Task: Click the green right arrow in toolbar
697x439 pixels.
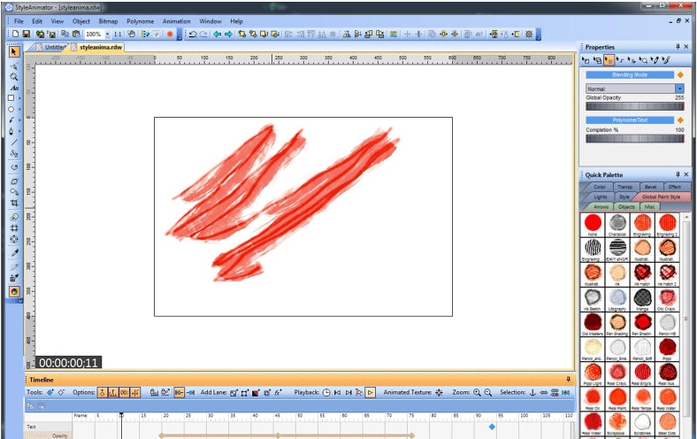Action: 228,34
